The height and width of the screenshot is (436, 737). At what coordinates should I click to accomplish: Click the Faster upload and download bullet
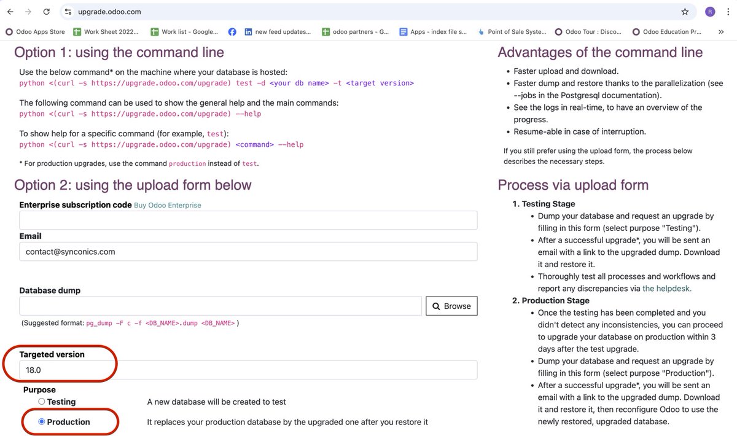[566, 71]
